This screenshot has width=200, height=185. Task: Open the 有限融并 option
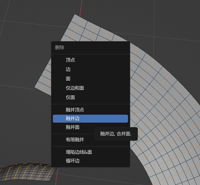(x=90, y=140)
